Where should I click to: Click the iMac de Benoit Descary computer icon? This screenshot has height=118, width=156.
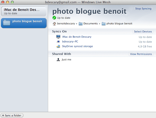[58, 37]
